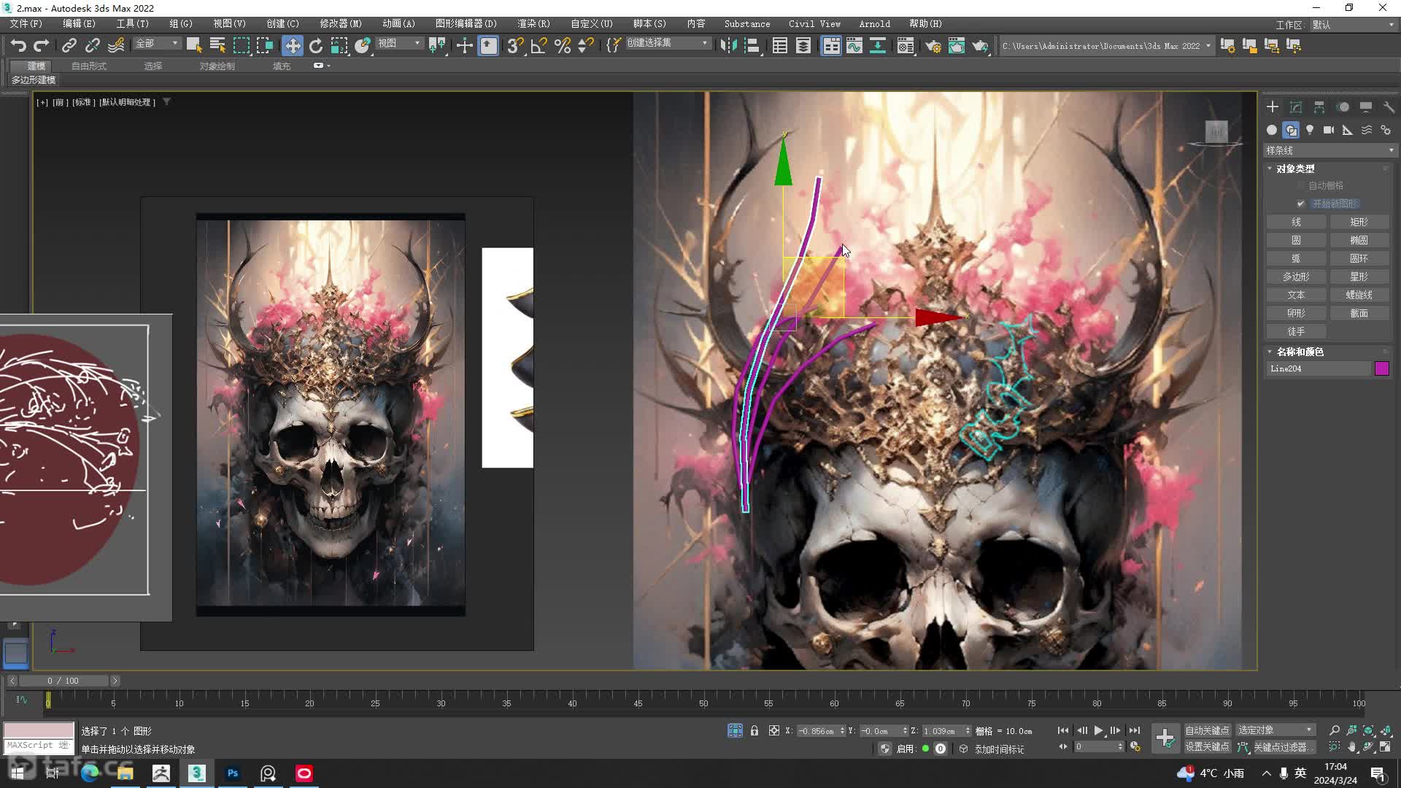
Task: Click the magenta object color swatch
Action: pos(1382,368)
